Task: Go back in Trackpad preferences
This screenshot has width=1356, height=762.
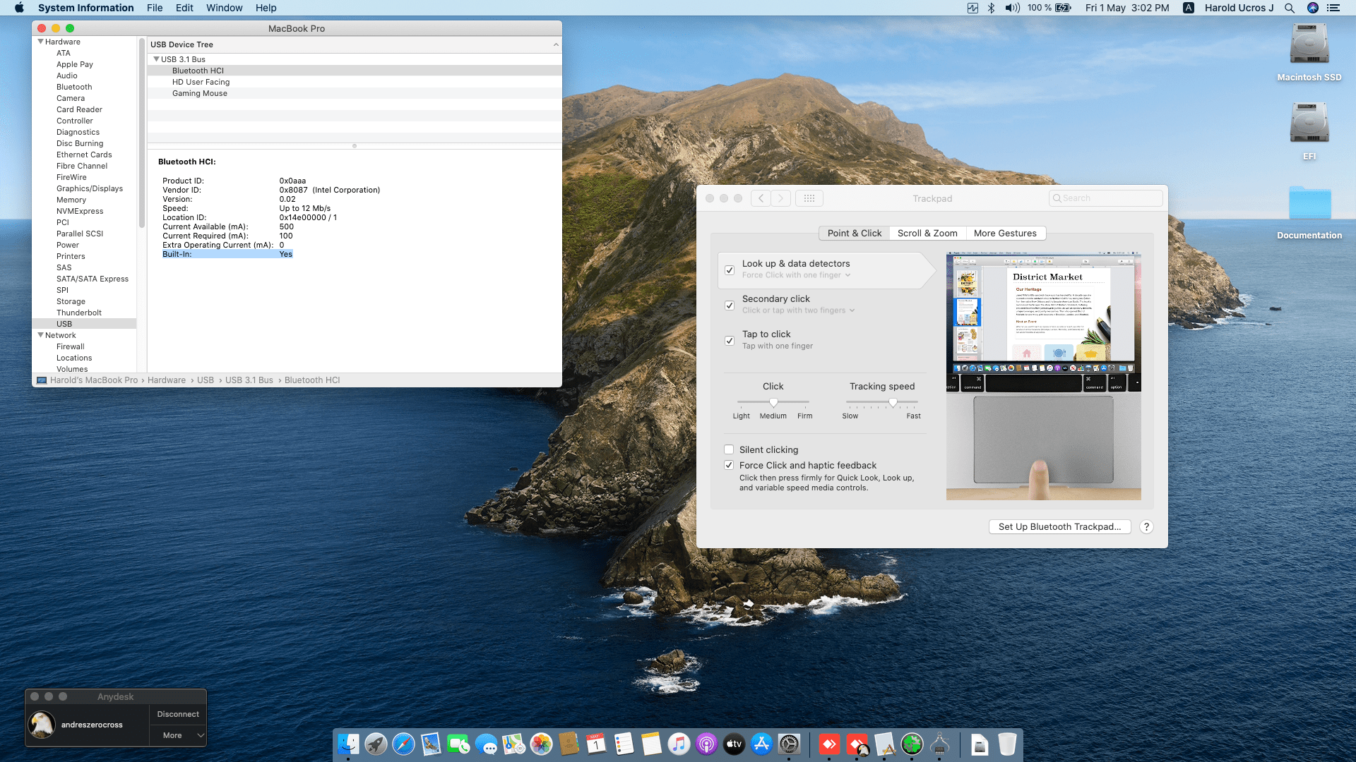Action: tap(761, 198)
